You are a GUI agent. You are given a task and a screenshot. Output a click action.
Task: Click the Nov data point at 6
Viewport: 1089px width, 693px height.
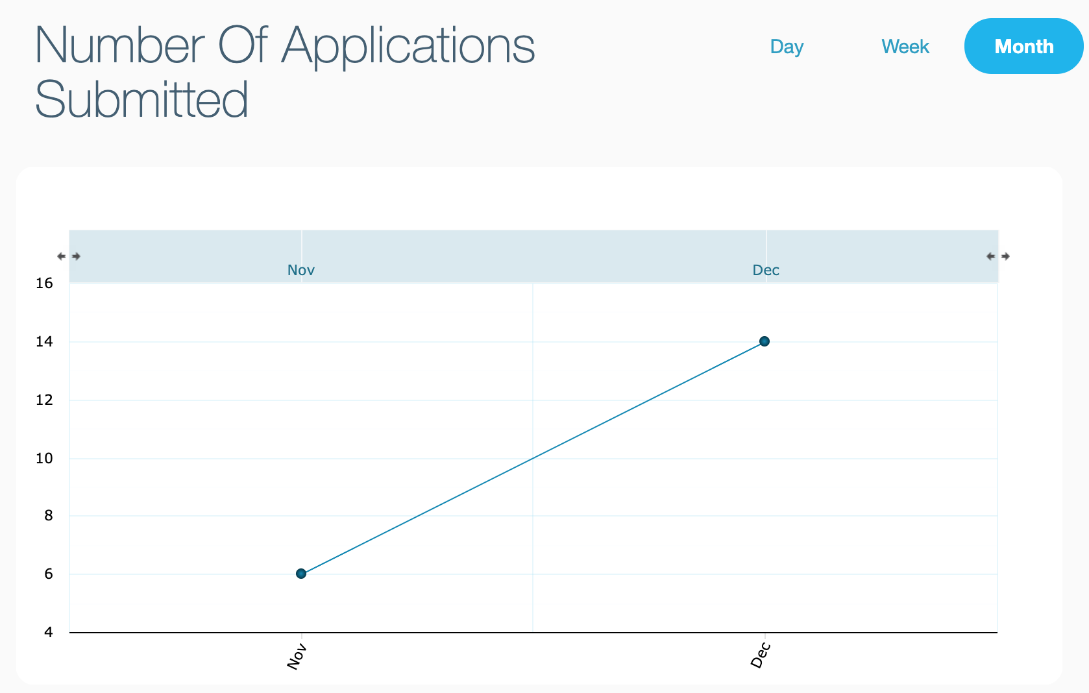[301, 574]
